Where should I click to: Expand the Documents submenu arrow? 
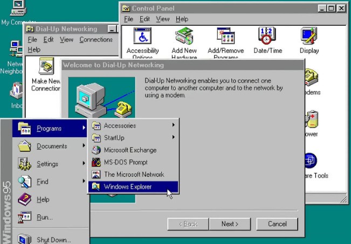(84, 145)
